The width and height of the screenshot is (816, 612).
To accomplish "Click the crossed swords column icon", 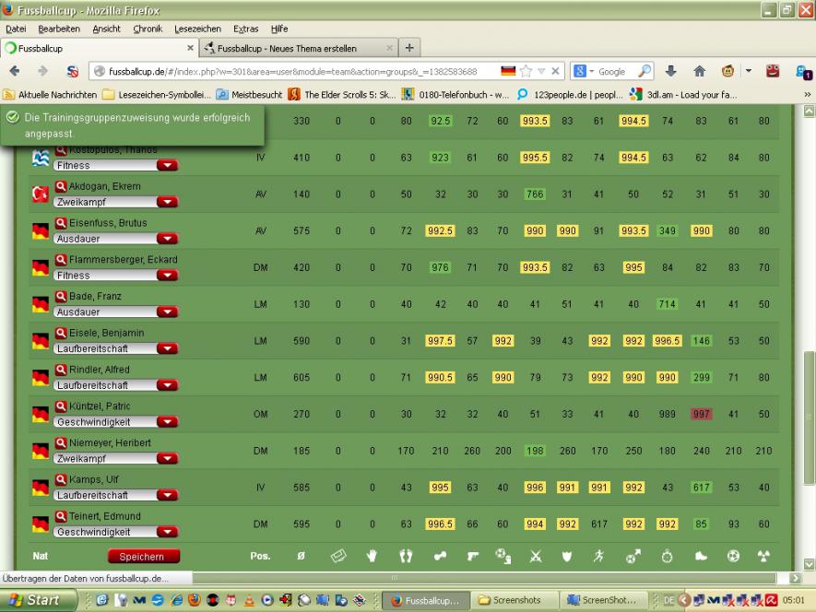I will (534, 556).
